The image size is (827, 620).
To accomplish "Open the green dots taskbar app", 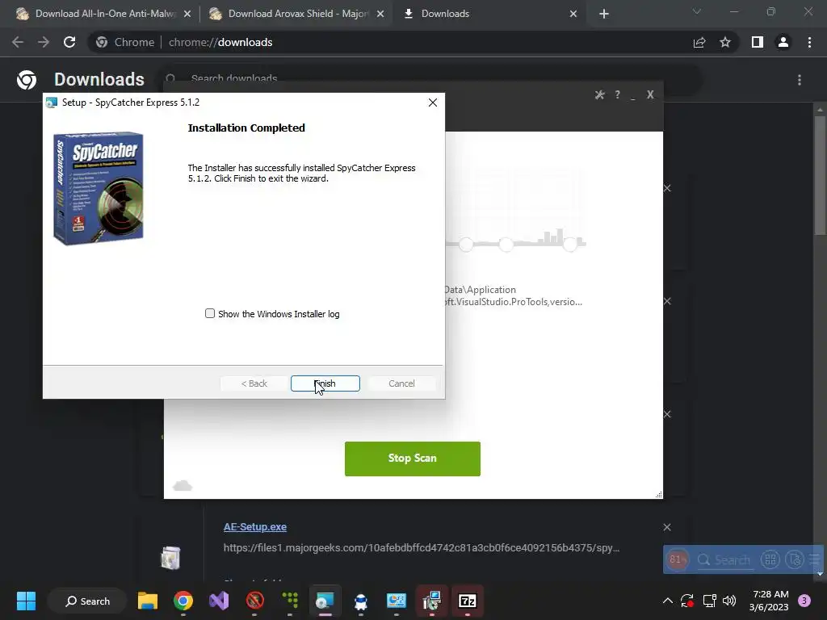I will (290, 601).
